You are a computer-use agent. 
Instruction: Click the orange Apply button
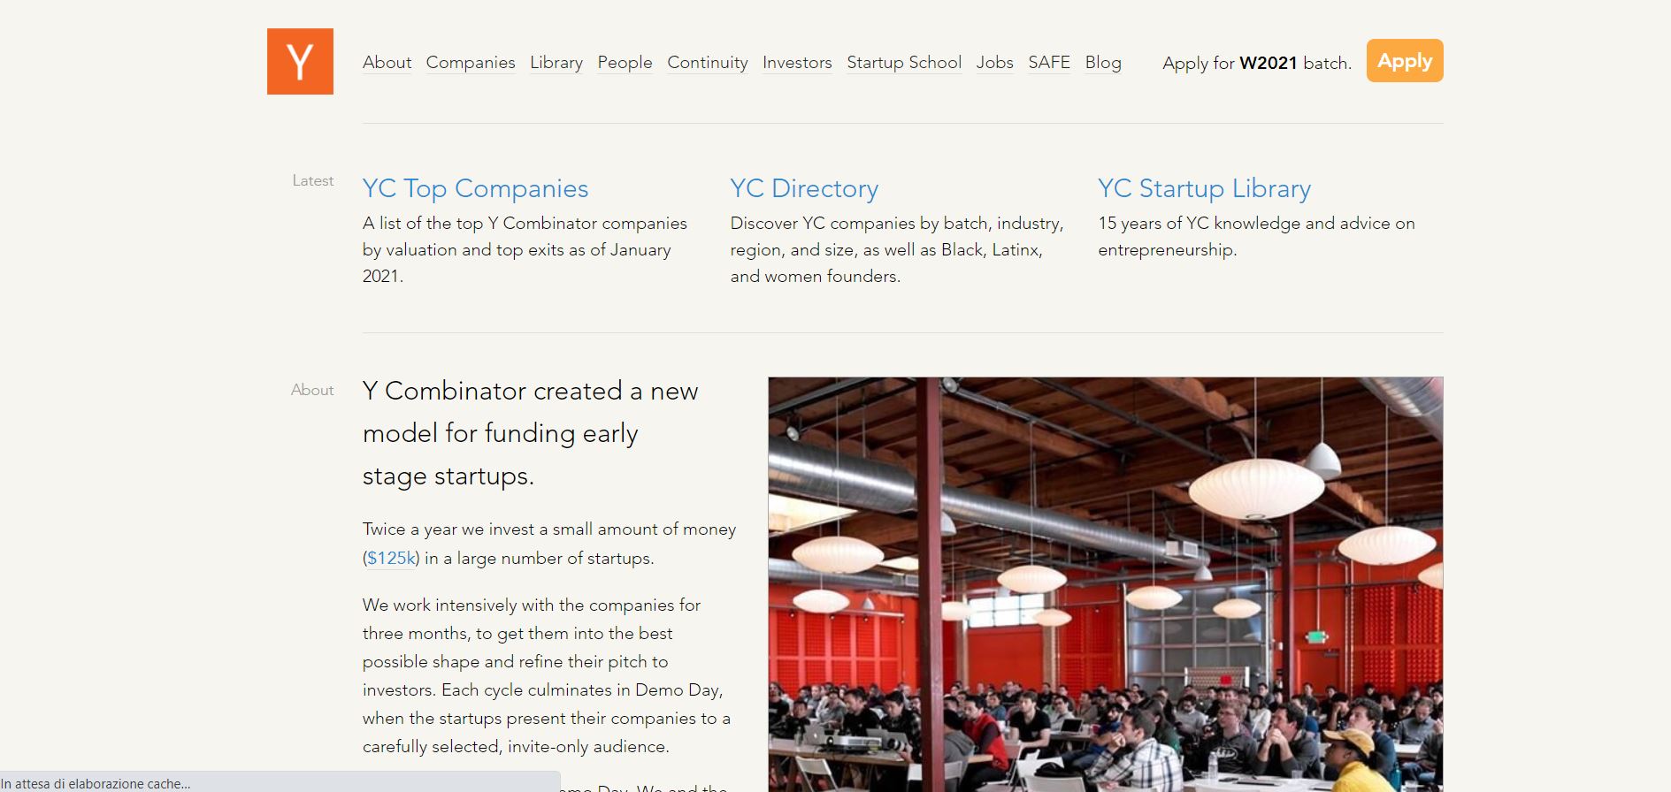click(1405, 61)
